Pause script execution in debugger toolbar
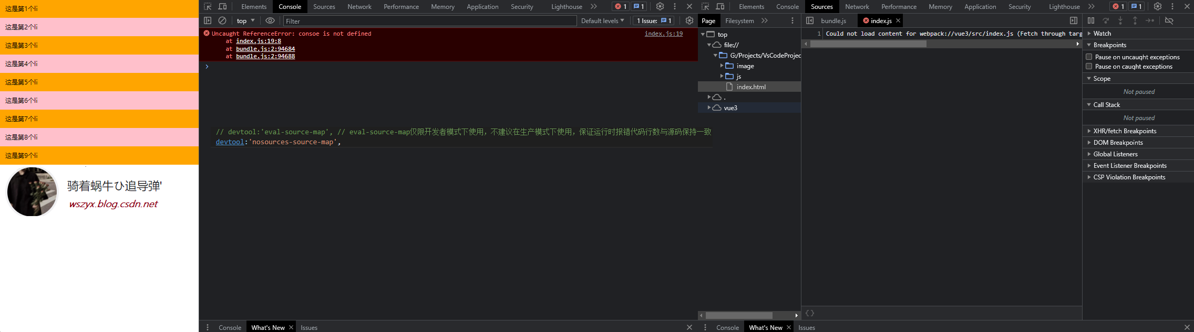 pyautogui.click(x=1091, y=20)
